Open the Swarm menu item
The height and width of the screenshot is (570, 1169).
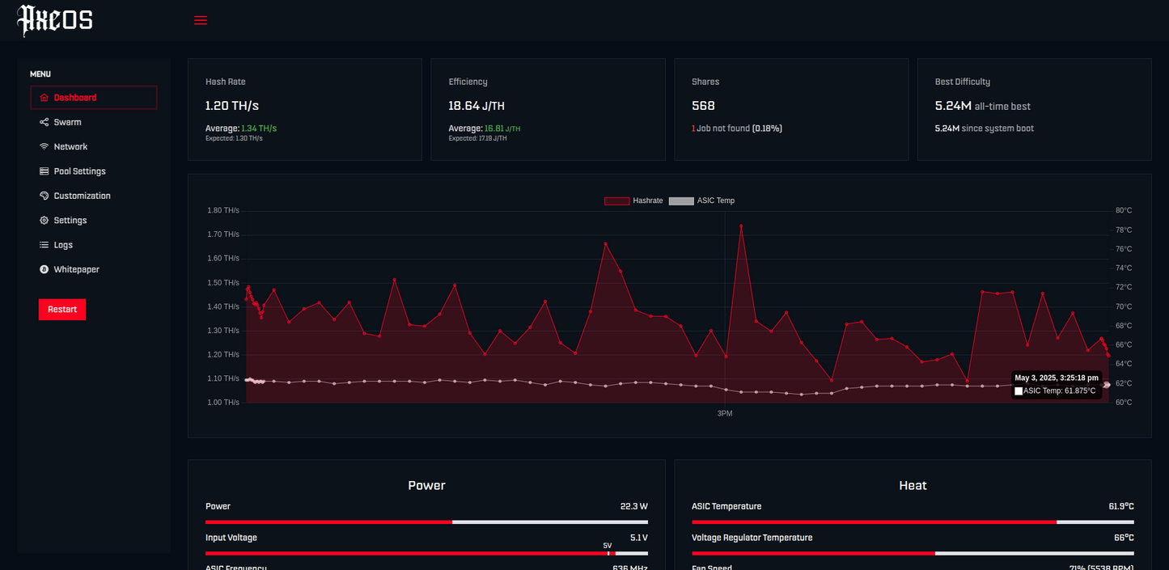click(67, 122)
